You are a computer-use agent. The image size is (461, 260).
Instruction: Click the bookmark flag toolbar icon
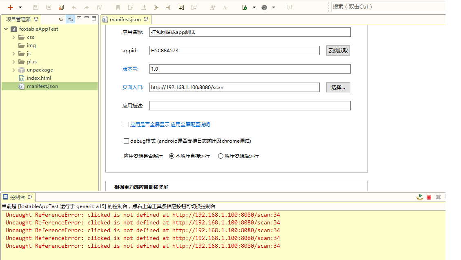[x=118, y=7]
